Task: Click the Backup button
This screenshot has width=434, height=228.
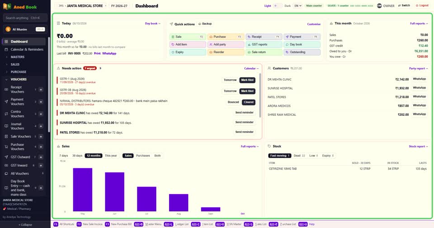Action: pyautogui.click(x=205, y=24)
